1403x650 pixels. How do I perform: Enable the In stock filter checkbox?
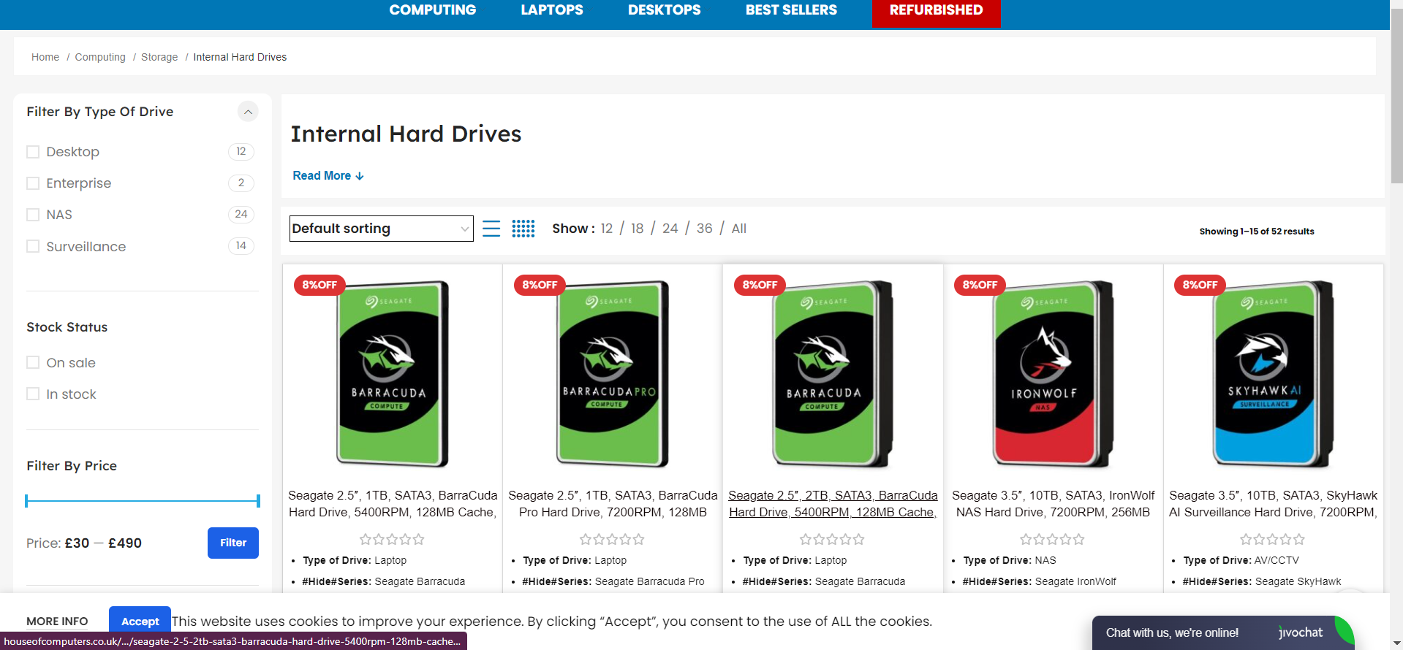point(33,394)
